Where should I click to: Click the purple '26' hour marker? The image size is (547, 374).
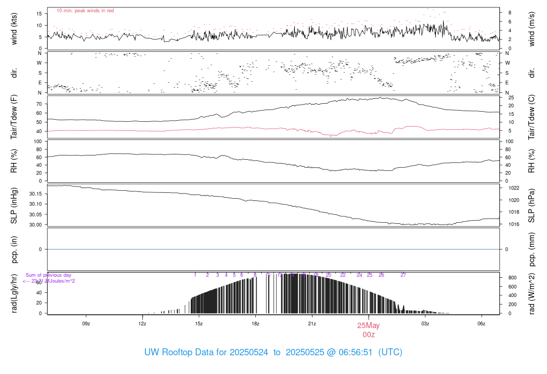(381, 275)
